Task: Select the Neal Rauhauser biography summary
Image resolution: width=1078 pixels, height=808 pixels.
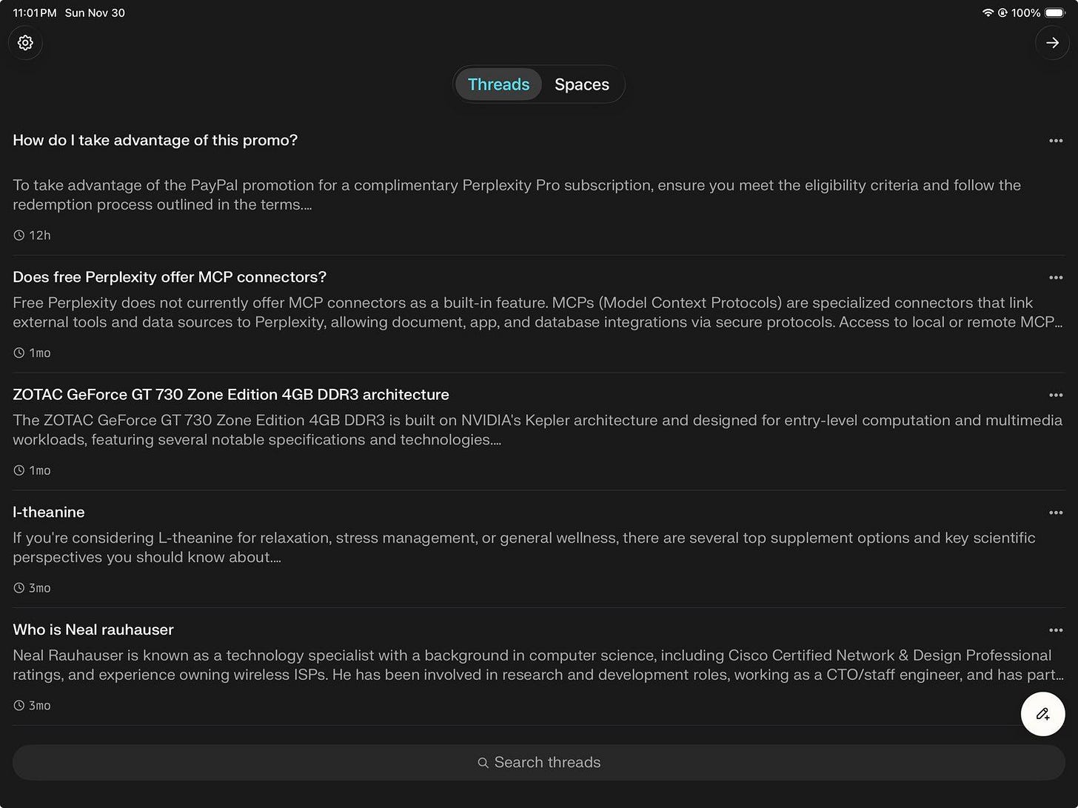Action: [x=538, y=665]
